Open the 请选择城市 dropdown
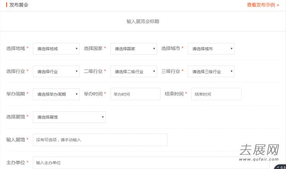286x169 pixels. coord(211,49)
